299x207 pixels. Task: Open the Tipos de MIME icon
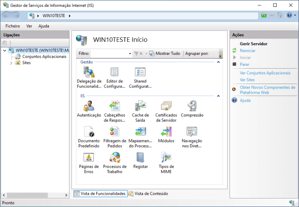(x=166, y=158)
